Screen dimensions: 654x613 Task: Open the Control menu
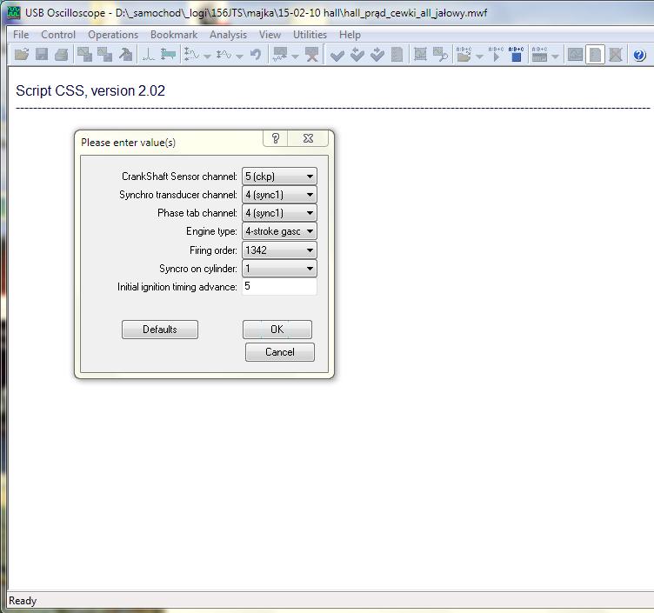pos(58,35)
